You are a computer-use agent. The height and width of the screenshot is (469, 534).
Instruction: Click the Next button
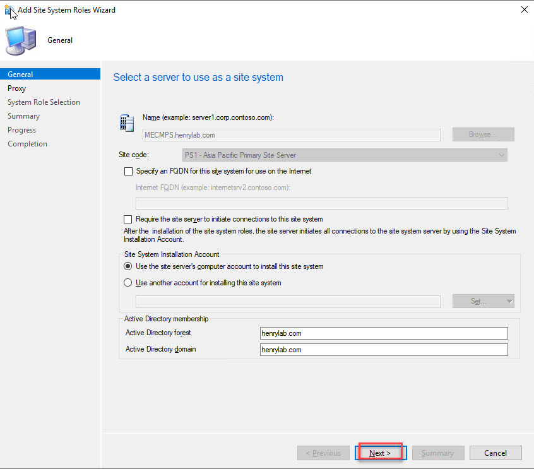(x=380, y=453)
